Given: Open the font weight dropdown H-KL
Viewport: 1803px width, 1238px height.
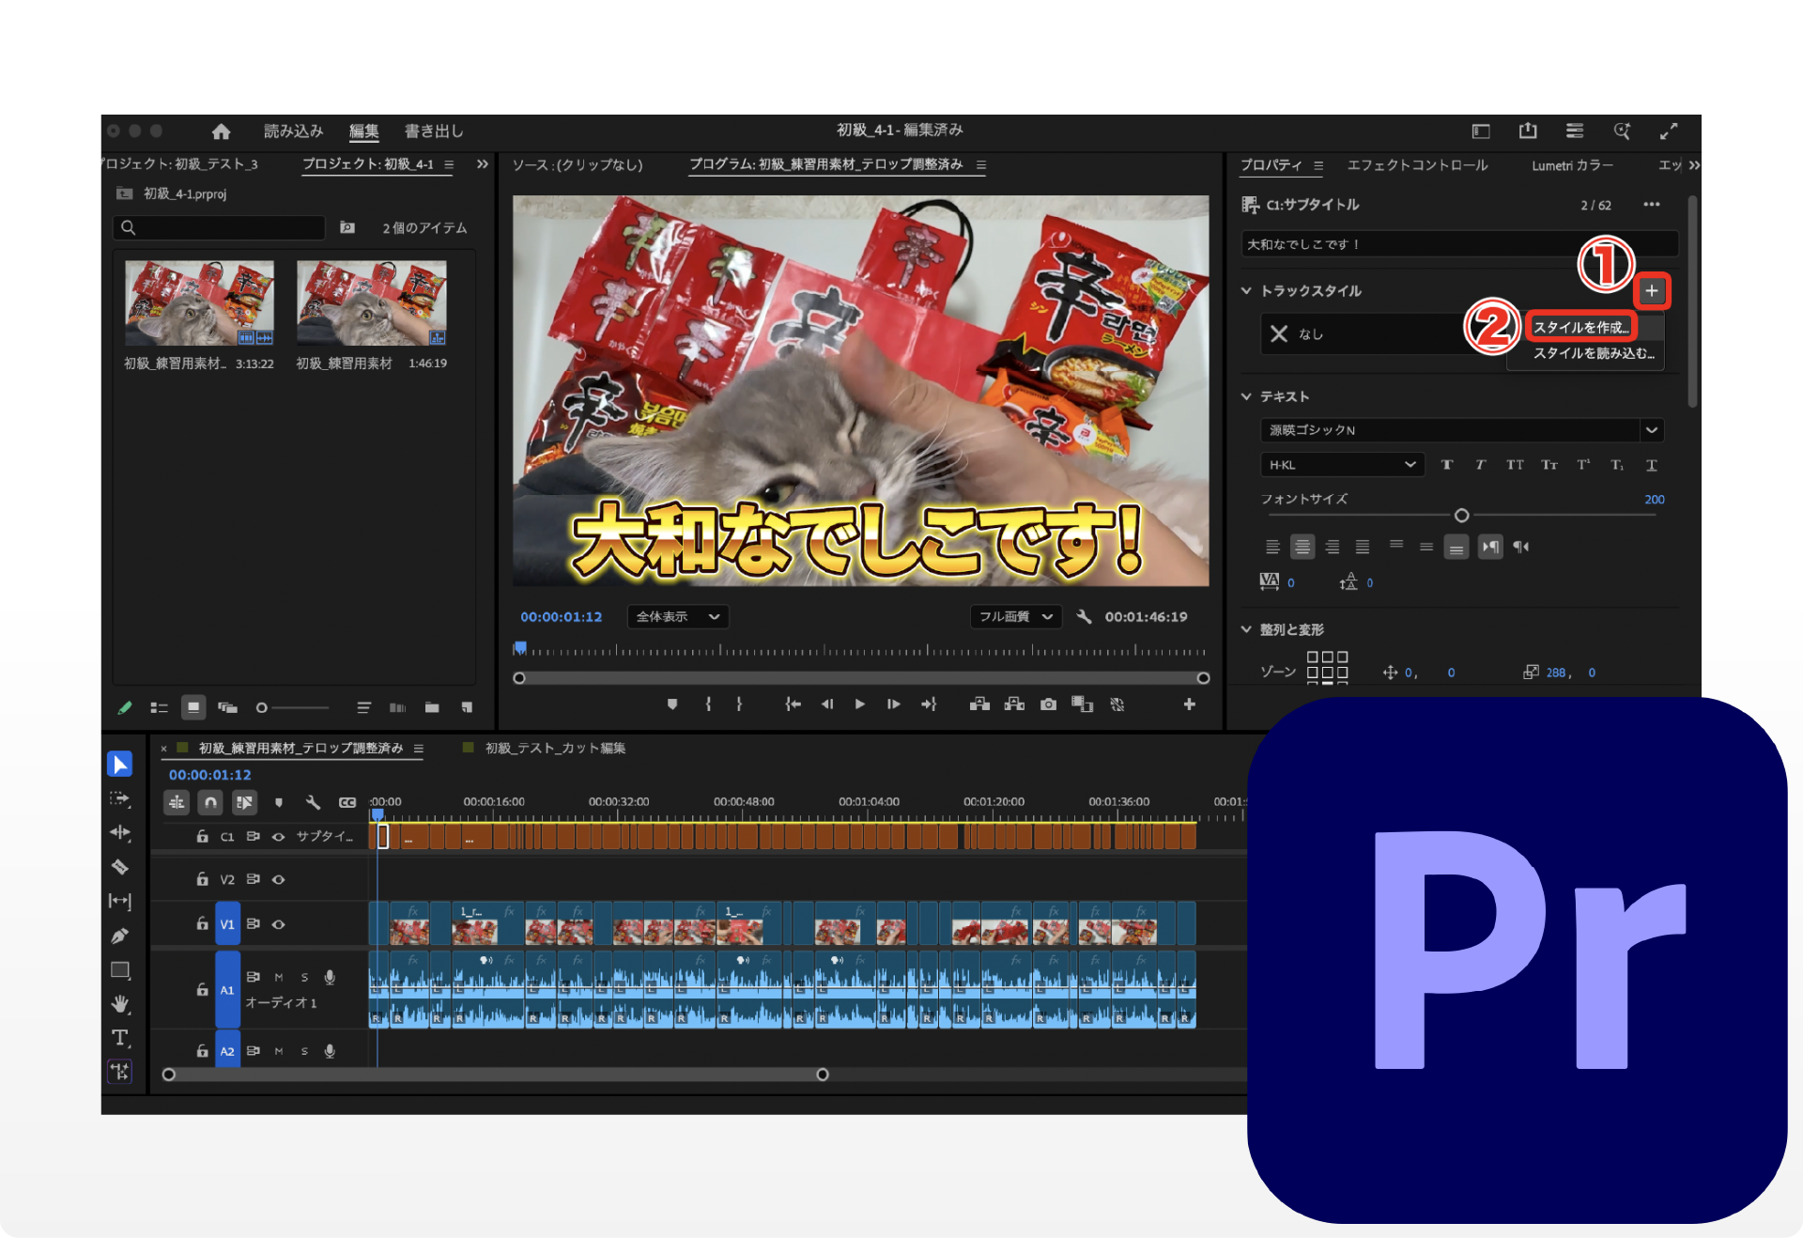Looking at the screenshot, I should point(1342,465).
